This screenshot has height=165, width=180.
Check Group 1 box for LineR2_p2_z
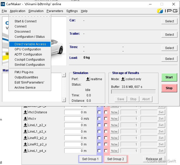(99, 138)
